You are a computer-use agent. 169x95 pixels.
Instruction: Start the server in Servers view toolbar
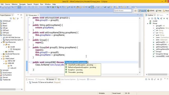pos(152,79)
